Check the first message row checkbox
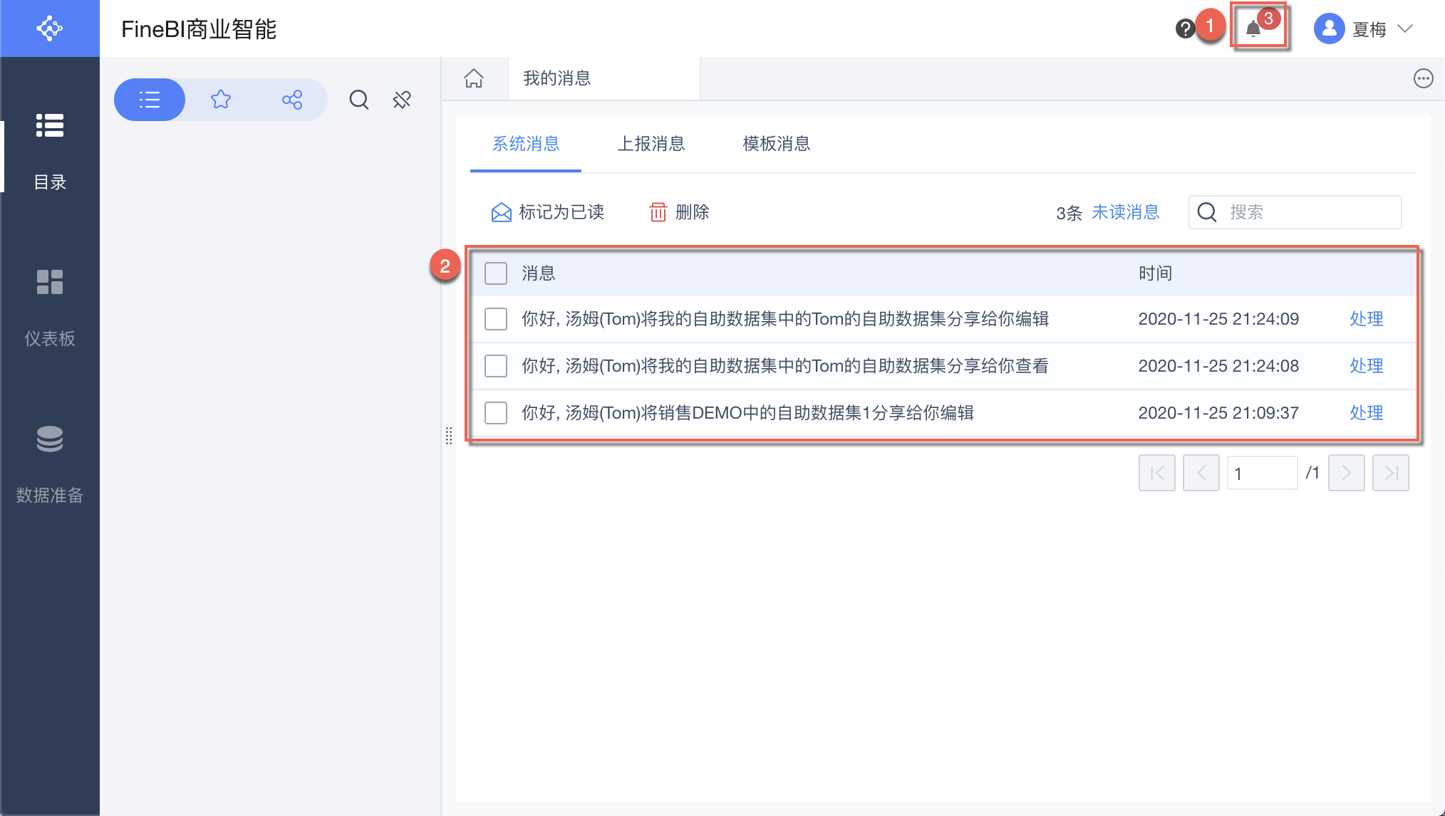Viewport: 1445px width, 816px height. click(496, 319)
